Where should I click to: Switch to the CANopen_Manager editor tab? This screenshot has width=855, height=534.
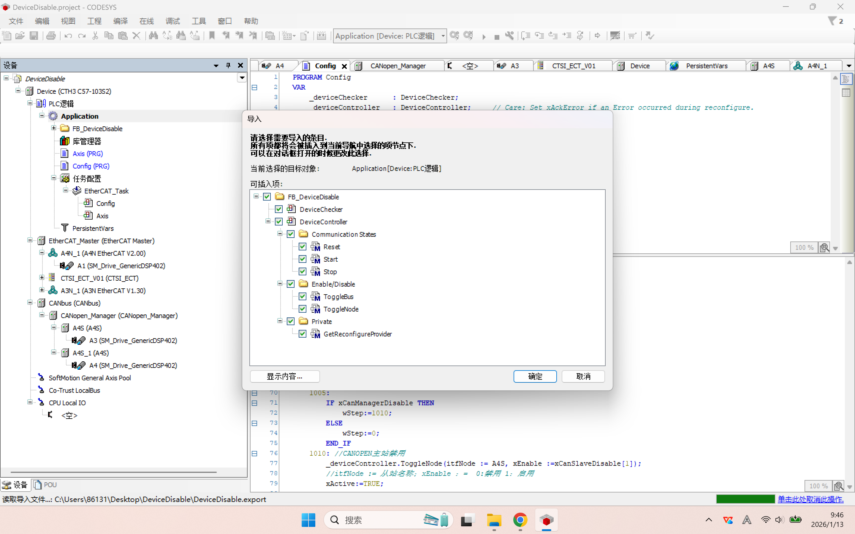pyautogui.click(x=398, y=66)
